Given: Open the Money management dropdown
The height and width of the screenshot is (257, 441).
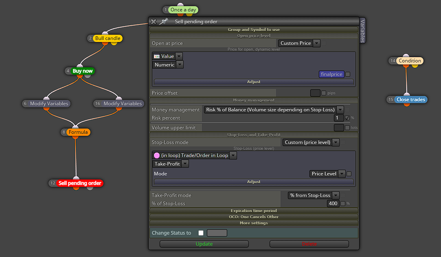Looking at the screenshot, I should (274, 110).
